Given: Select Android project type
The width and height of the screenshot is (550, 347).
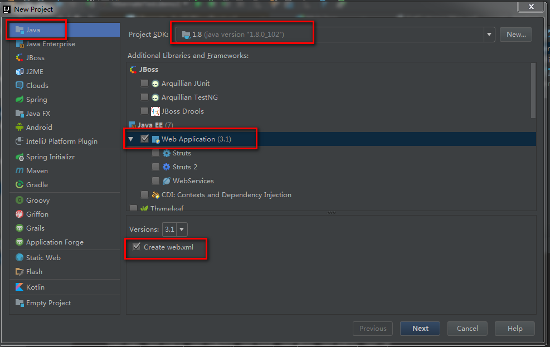Looking at the screenshot, I should (x=65, y=127).
